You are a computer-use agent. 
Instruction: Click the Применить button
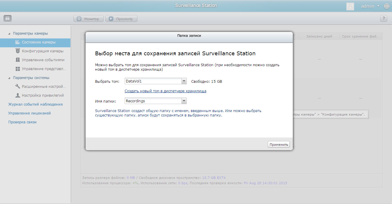tap(279, 145)
